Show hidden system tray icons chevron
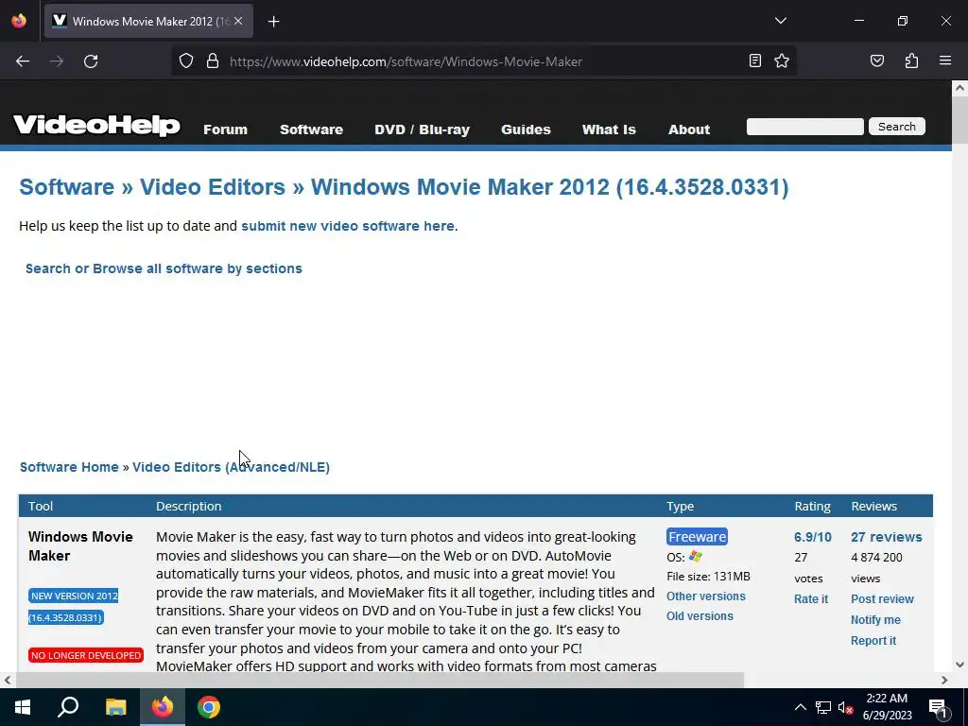This screenshot has width=968, height=726. (800, 707)
